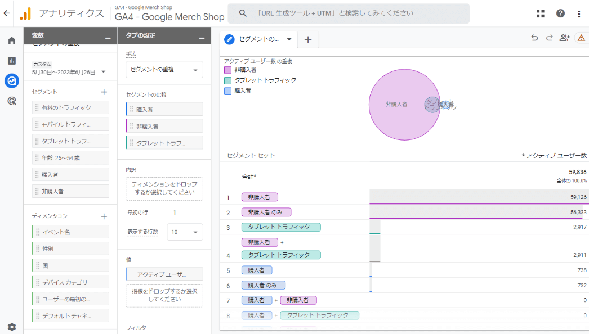Select ユーザーの最初の dimension
Viewport: 589px width, 334px height.
[70, 299]
